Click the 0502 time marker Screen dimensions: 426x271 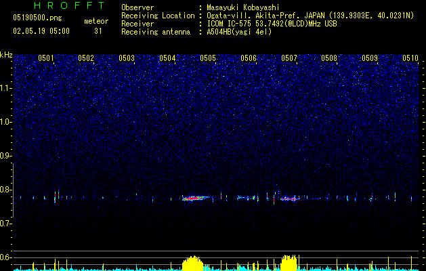86,58
